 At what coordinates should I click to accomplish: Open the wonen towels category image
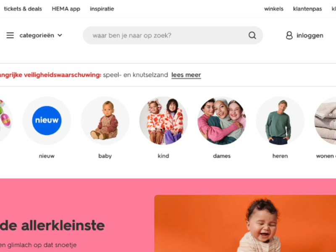pos(325,121)
